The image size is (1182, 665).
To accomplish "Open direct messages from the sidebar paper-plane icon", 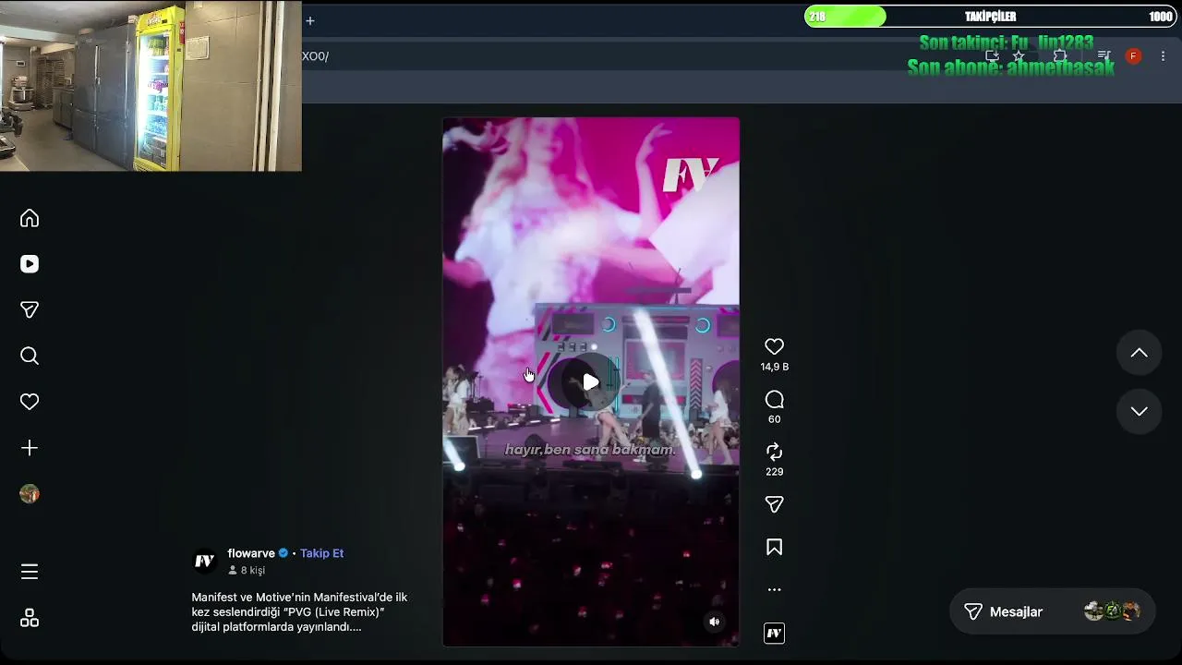I will click(30, 310).
